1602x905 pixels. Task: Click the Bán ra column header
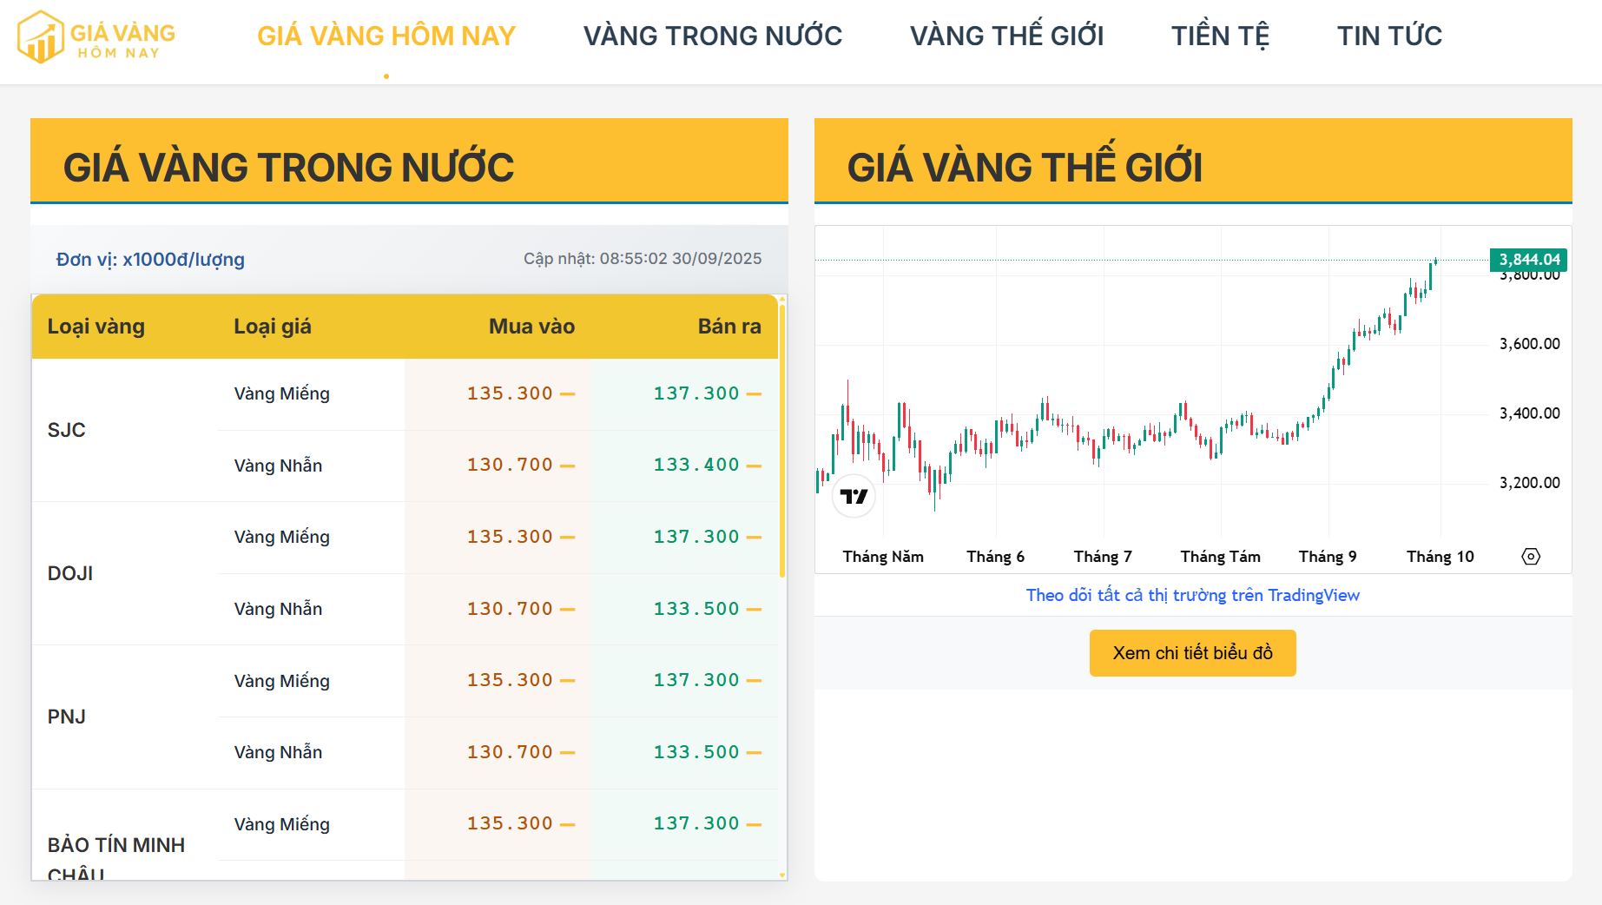728,327
